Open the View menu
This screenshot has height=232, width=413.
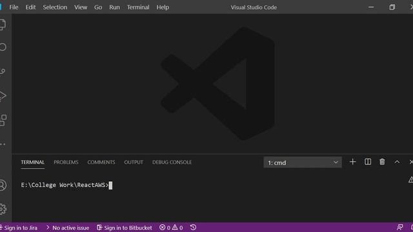(x=81, y=7)
